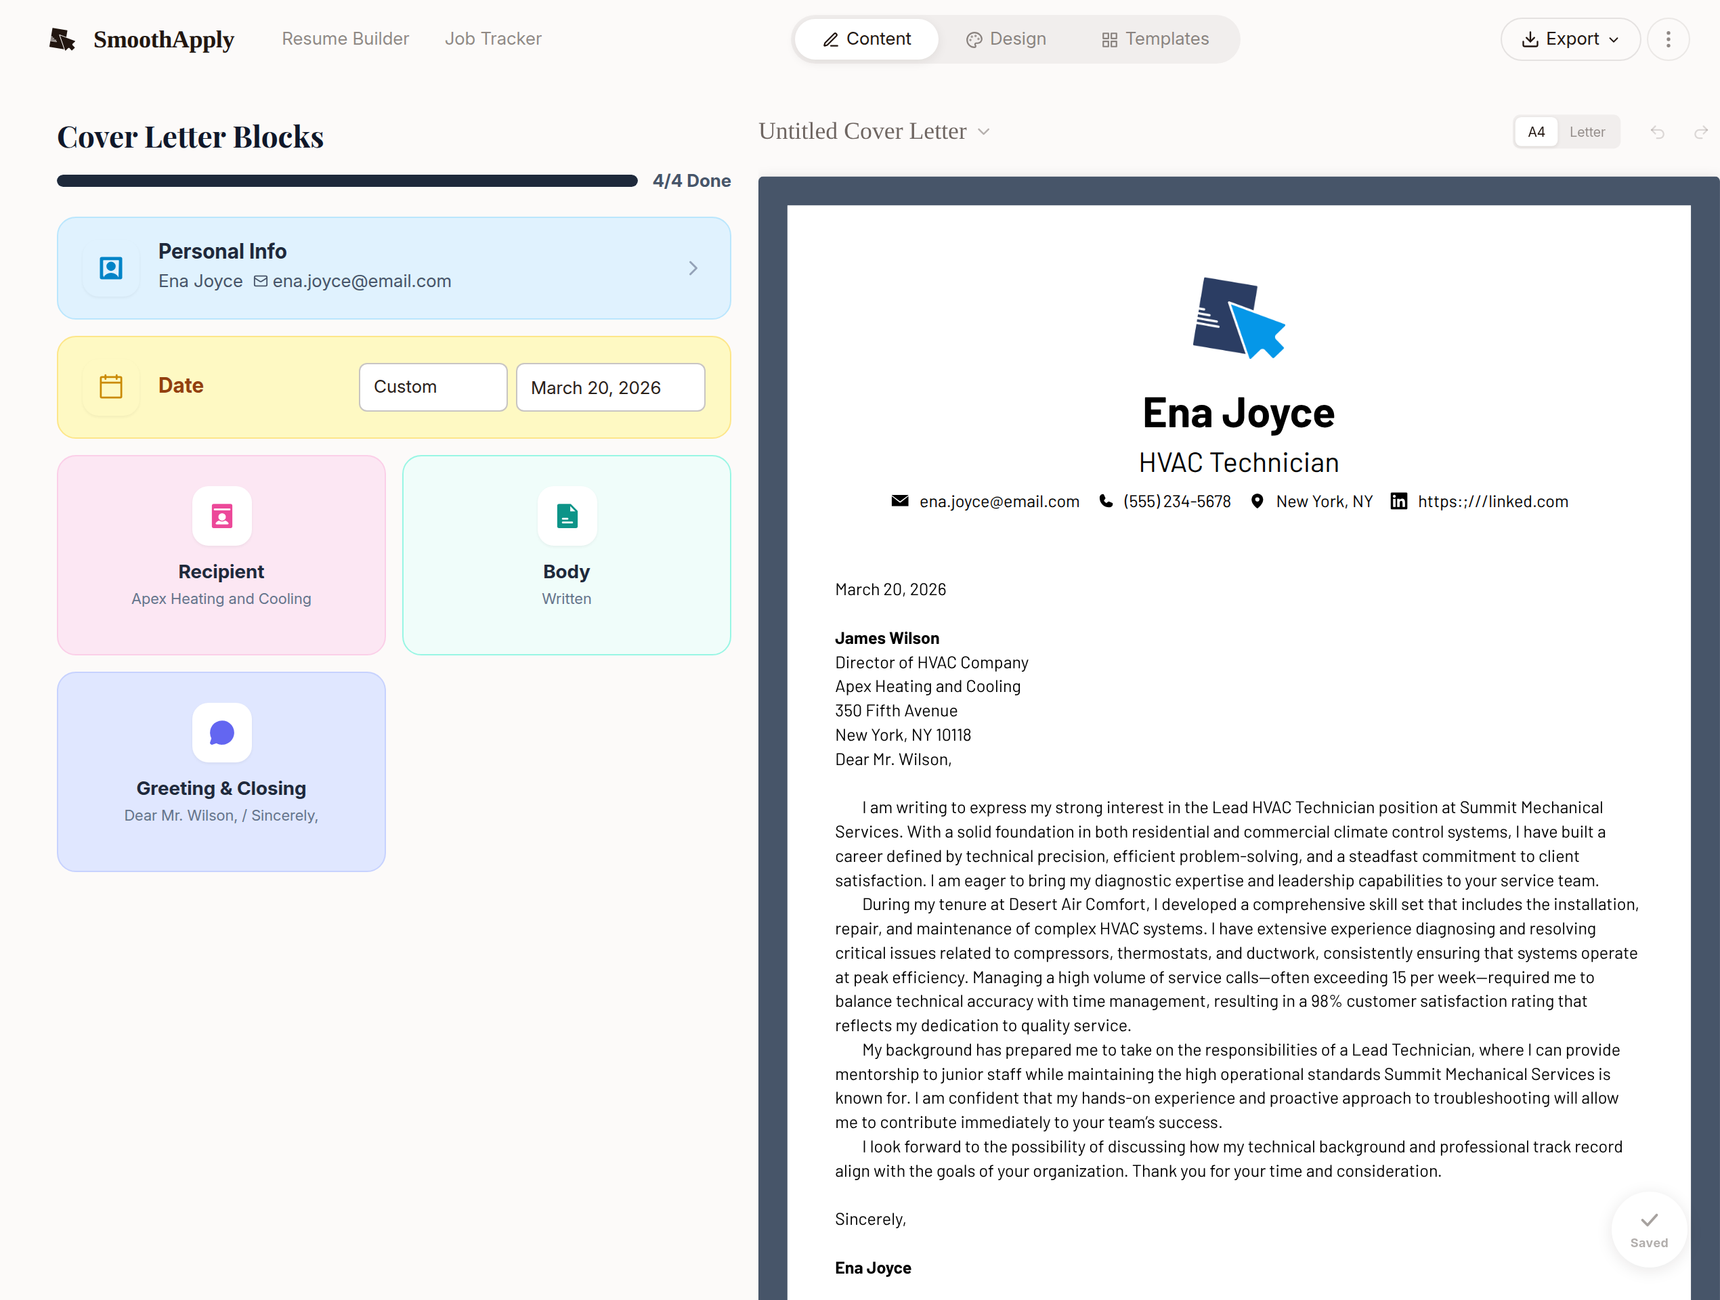The height and width of the screenshot is (1300, 1720).
Task: Click the Personal Info contact icon
Action: [111, 268]
